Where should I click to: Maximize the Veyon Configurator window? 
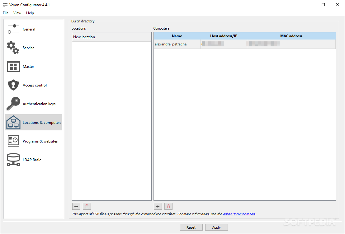(323, 5)
